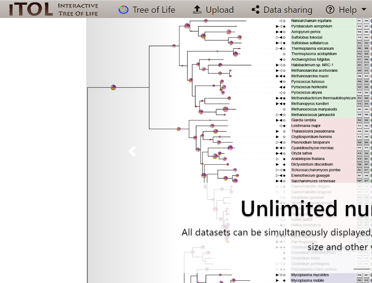Click the filled star beside Leishmania major
This screenshot has width=372, height=283.
pos(284,126)
